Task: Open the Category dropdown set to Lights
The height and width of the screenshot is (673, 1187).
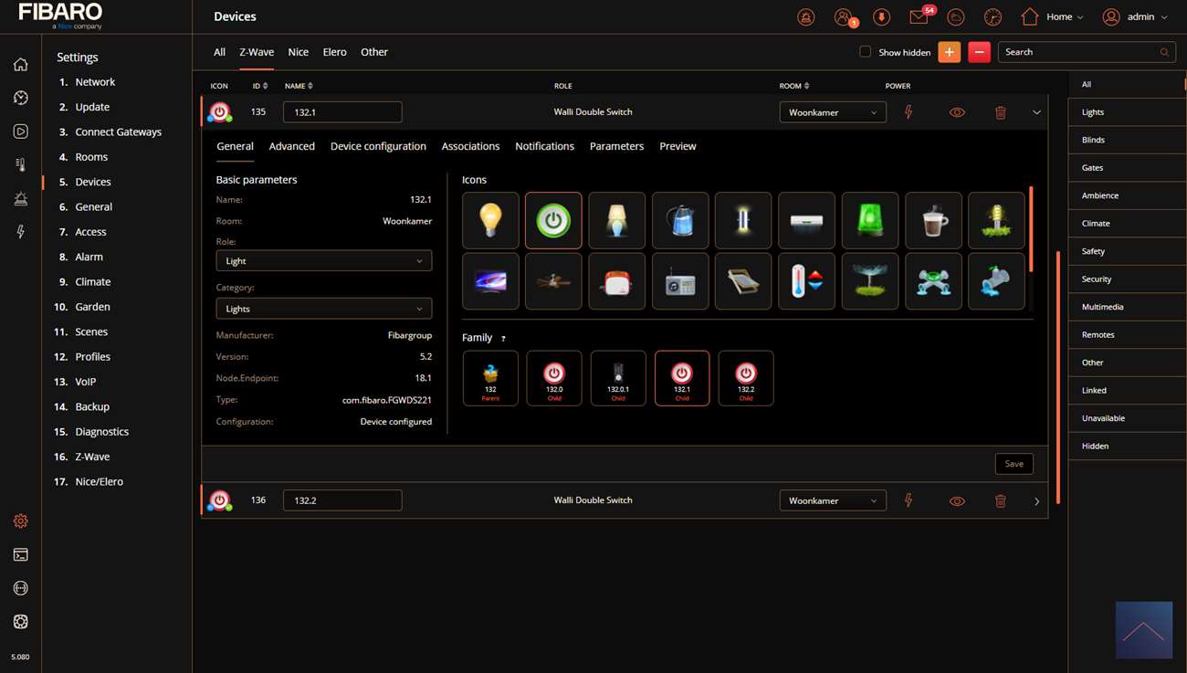Action: tap(323, 309)
